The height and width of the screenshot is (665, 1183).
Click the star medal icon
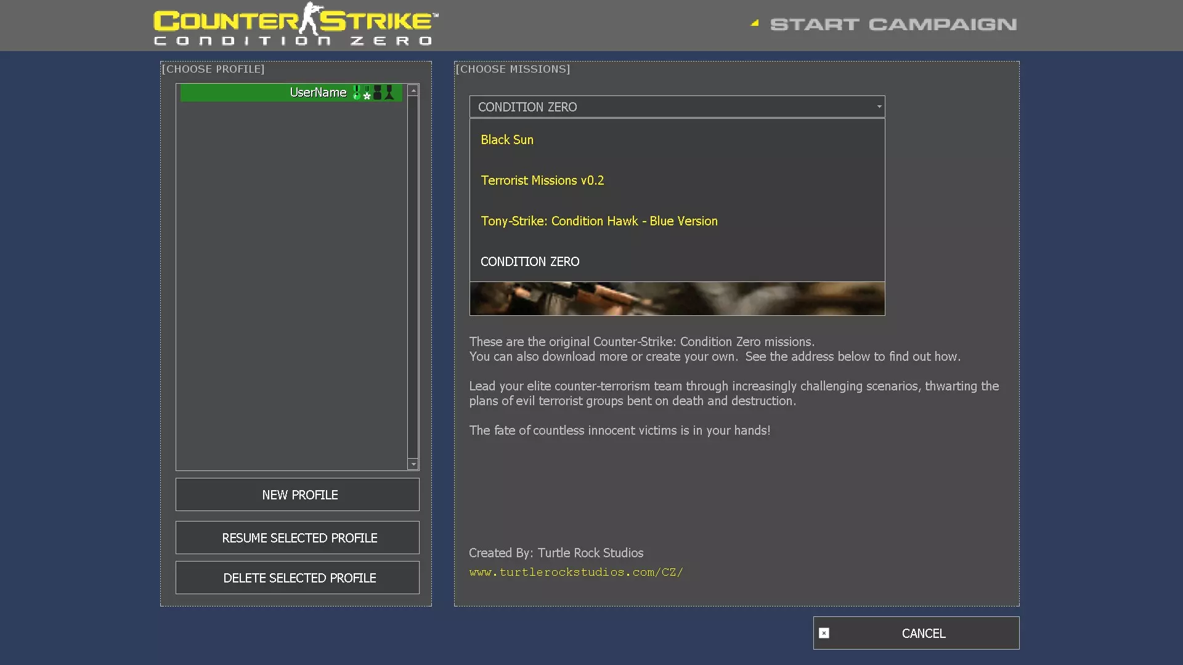click(x=367, y=94)
